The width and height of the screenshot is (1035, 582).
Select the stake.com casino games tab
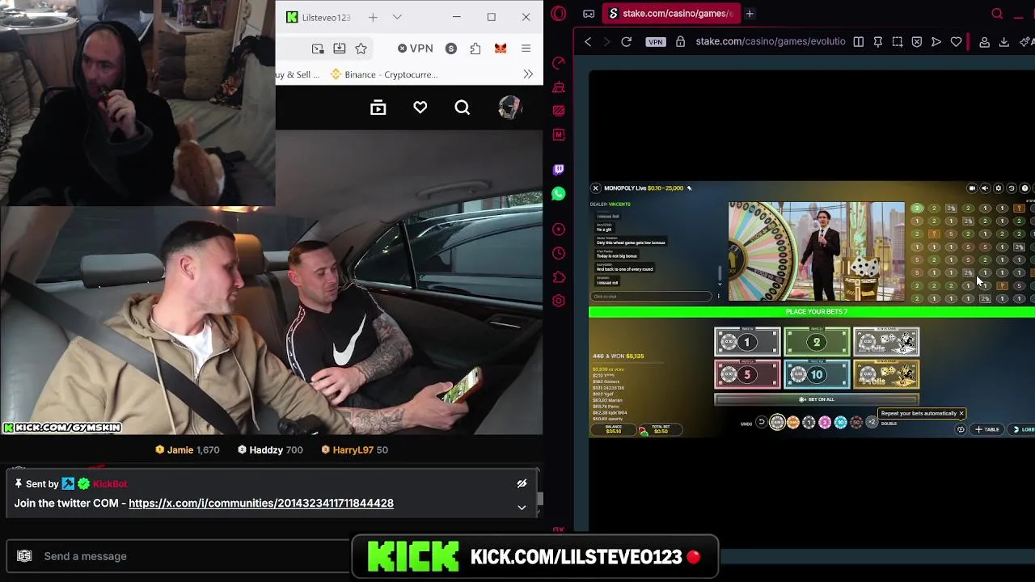670,14
